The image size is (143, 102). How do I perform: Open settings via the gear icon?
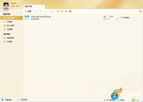(x=66, y=11)
